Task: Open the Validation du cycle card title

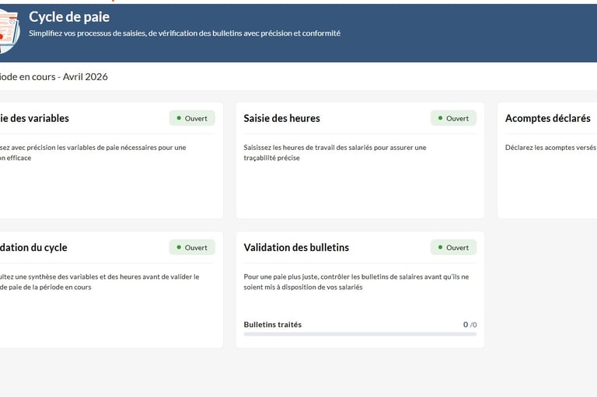Action: point(34,247)
